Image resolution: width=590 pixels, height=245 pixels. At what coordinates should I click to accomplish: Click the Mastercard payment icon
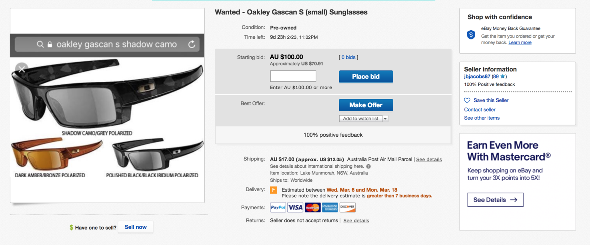click(313, 207)
